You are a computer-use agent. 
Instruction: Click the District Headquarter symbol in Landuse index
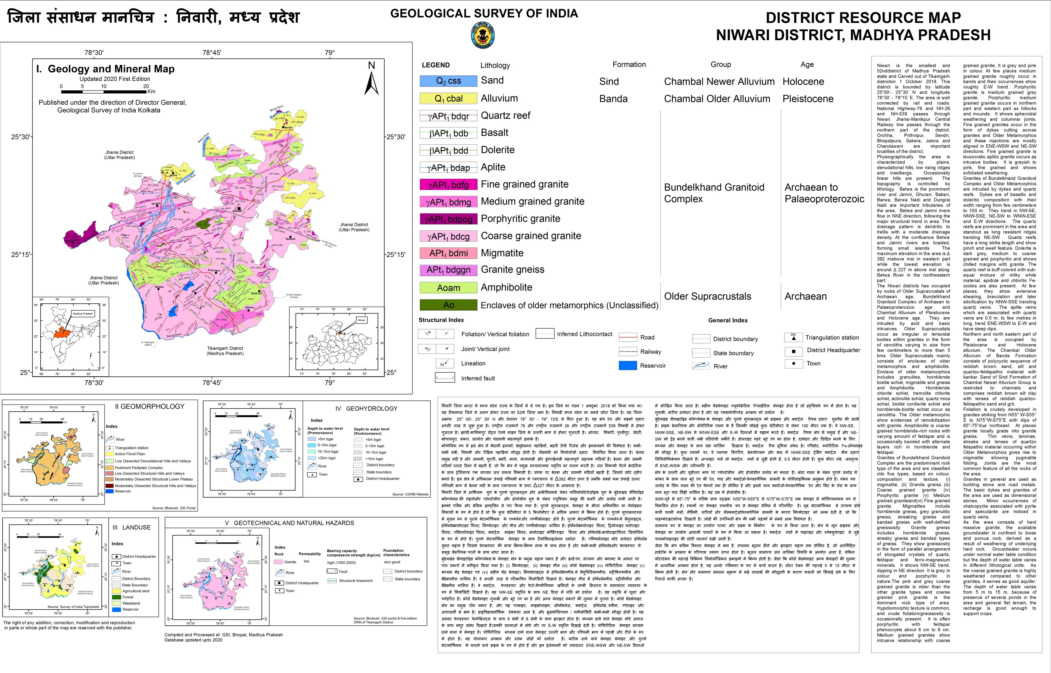pos(116,556)
